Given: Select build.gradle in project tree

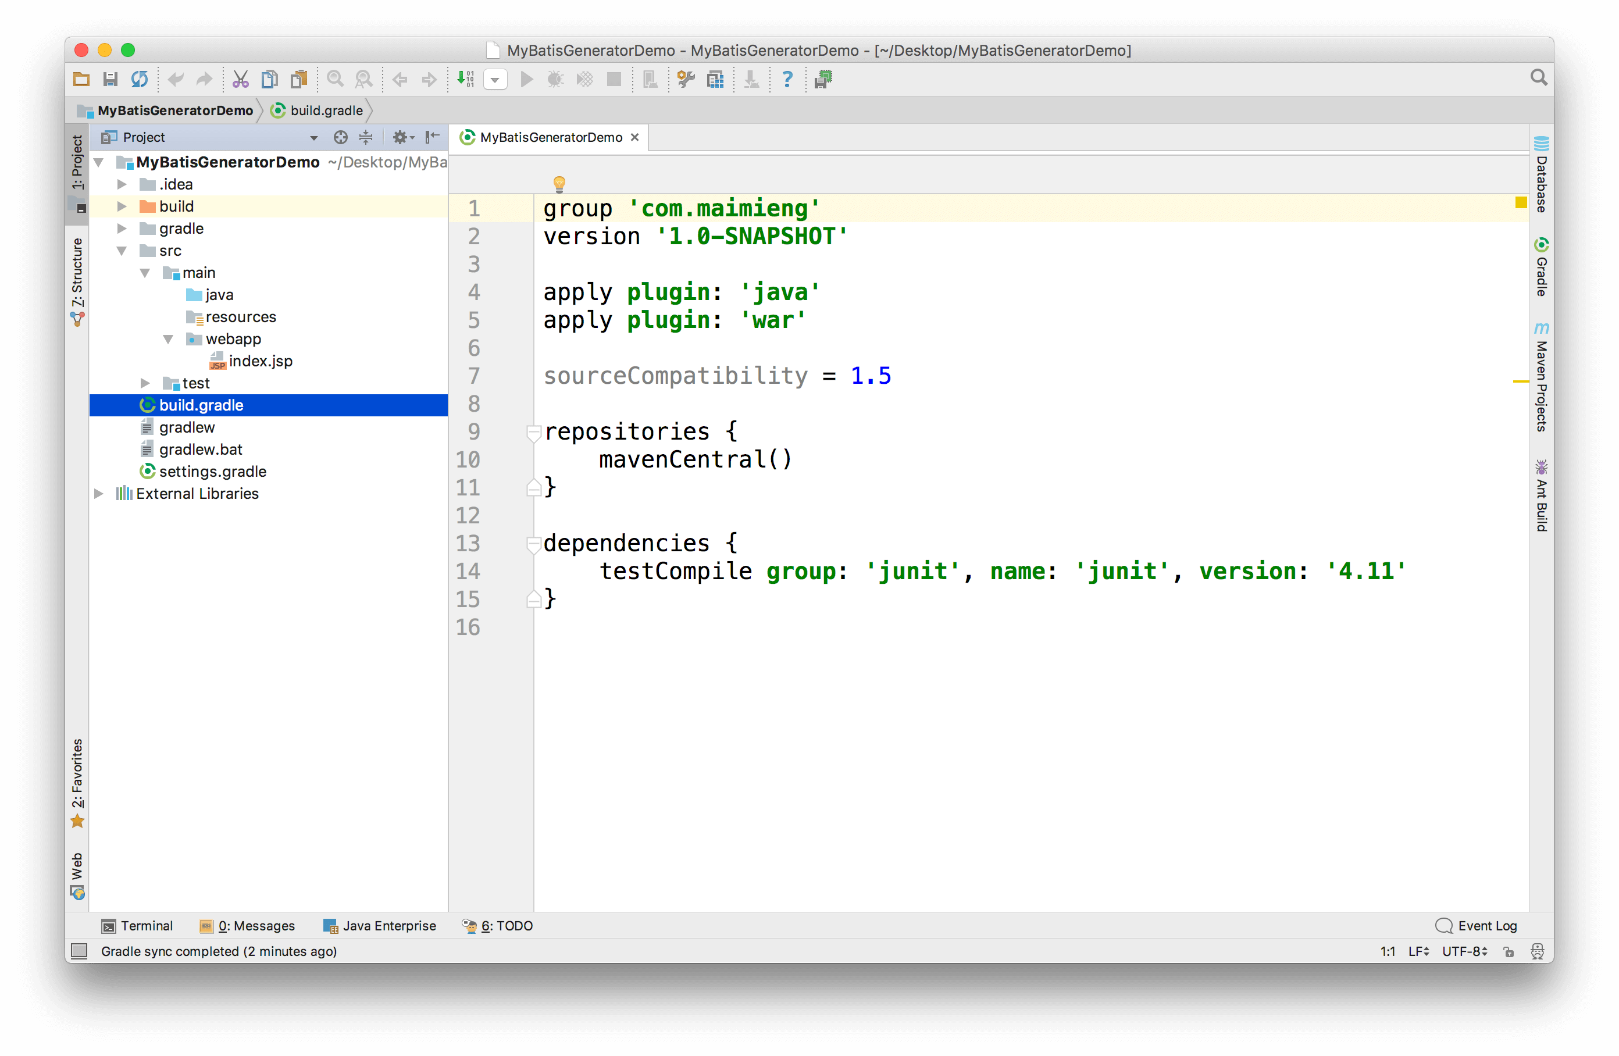Looking at the screenshot, I should (268, 405).
